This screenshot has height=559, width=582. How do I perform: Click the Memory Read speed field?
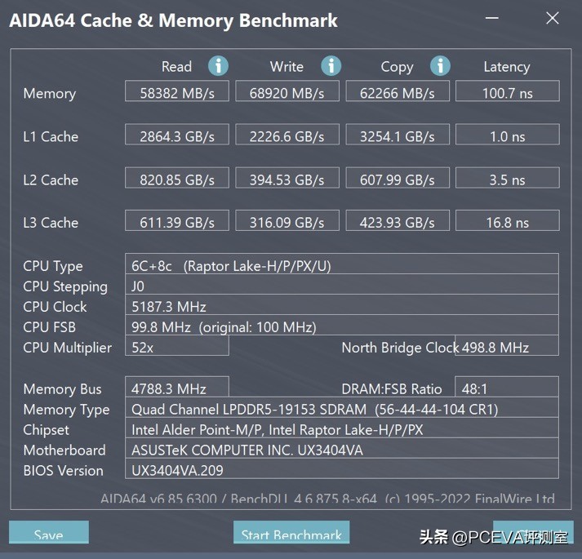coord(177,93)
